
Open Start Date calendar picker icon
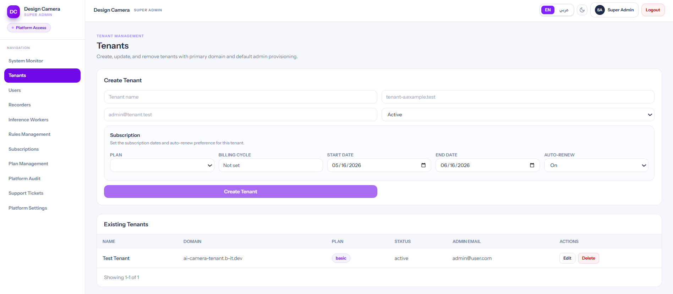423,165
